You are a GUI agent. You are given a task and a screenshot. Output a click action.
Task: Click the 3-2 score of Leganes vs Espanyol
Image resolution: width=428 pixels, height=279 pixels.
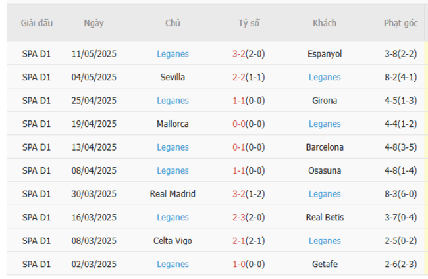point(238,54)
